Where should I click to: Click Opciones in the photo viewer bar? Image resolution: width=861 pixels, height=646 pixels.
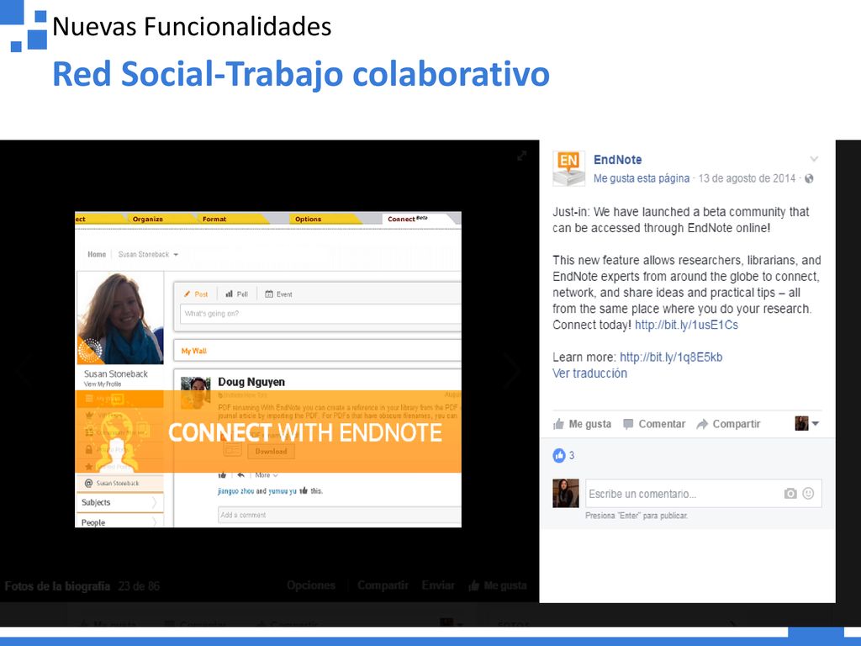311,585
